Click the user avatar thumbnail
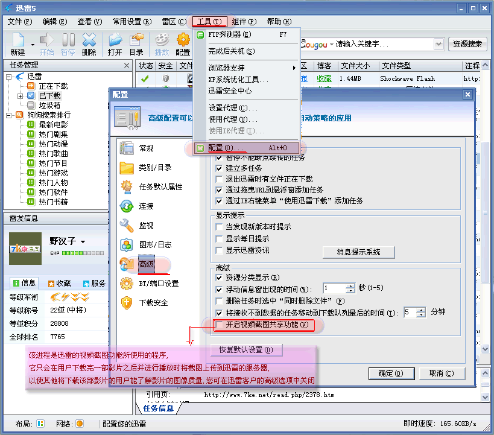The image size is (494, 435). [25, 249]
